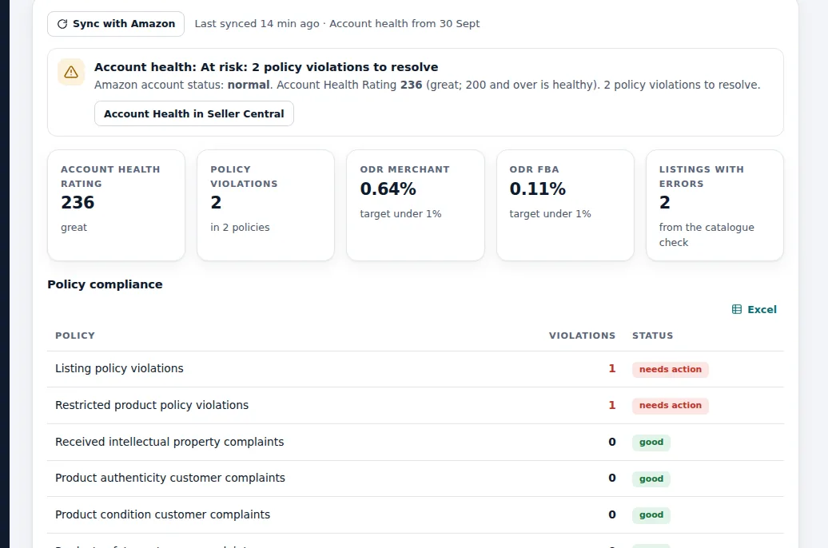Click good badge for Product authenticity

[651, 479]
